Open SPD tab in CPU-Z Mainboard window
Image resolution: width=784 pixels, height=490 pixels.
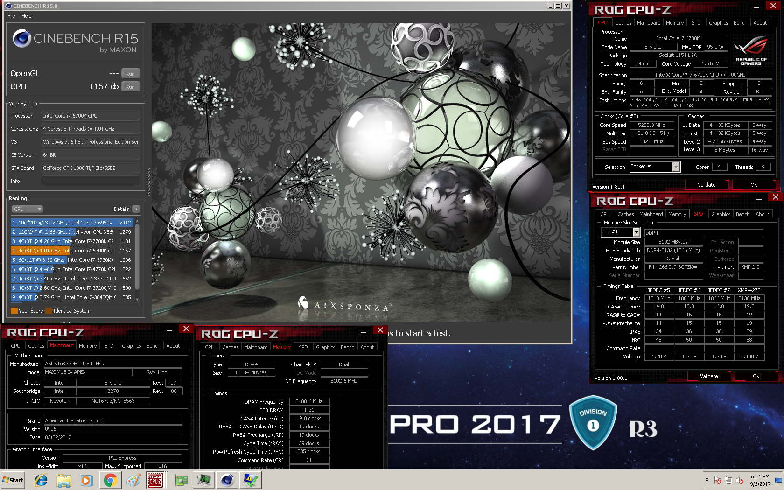pos(109,346)
